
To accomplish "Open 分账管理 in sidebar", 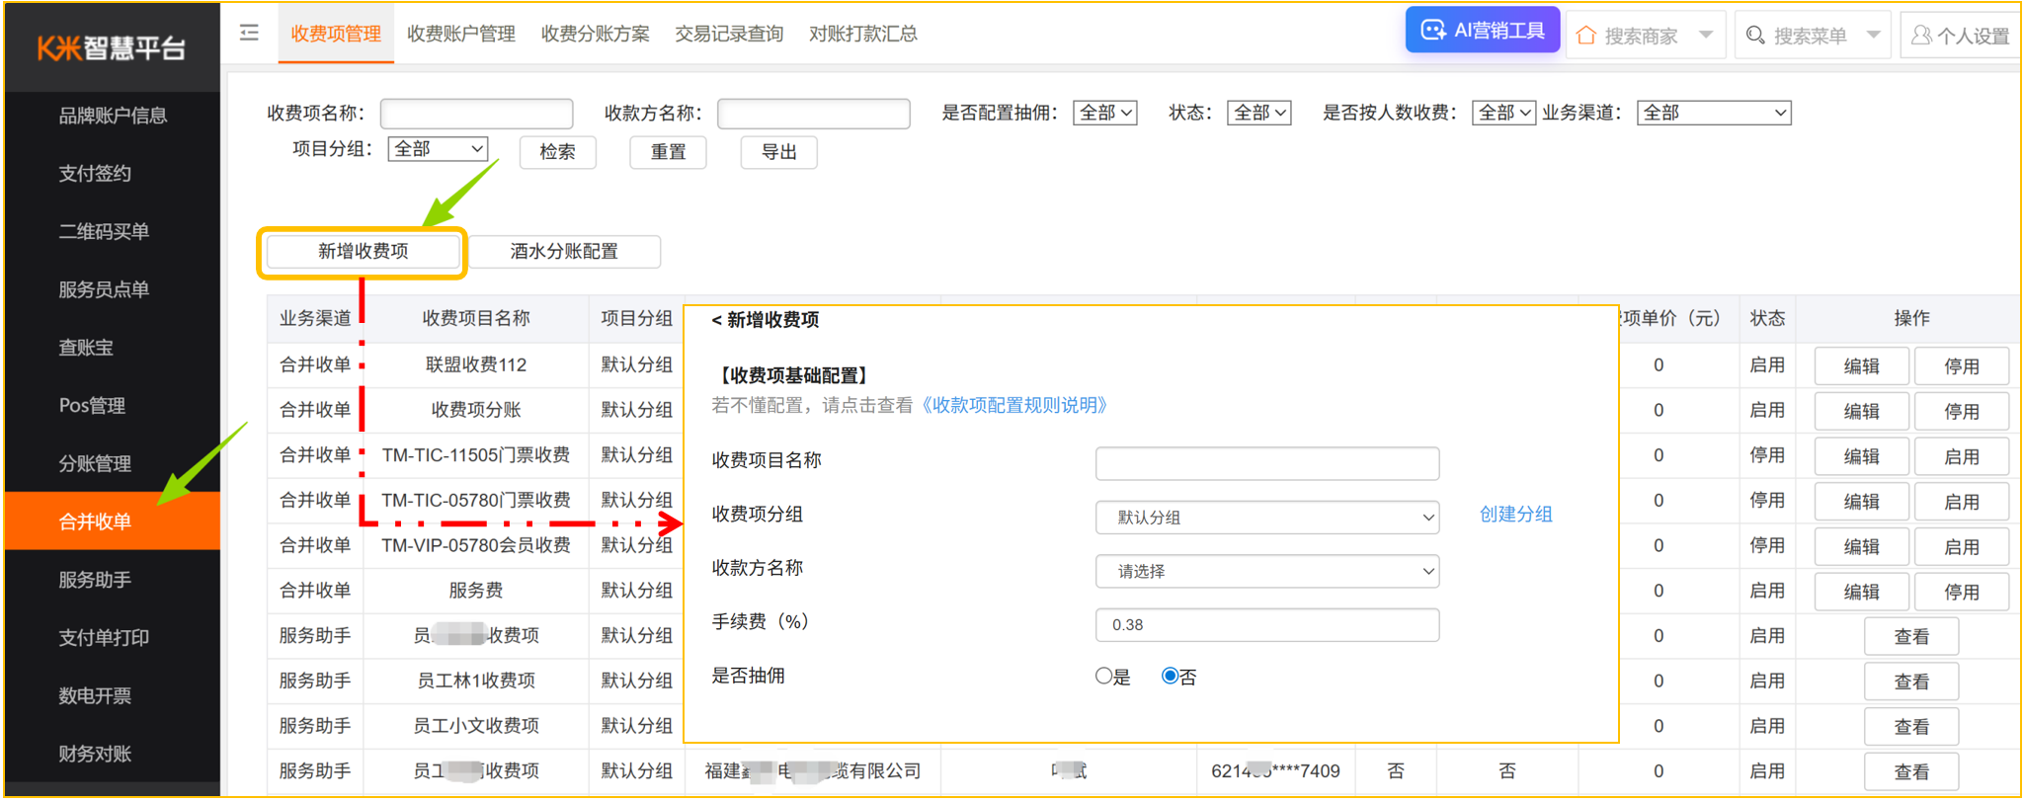I will coord(113,464).
